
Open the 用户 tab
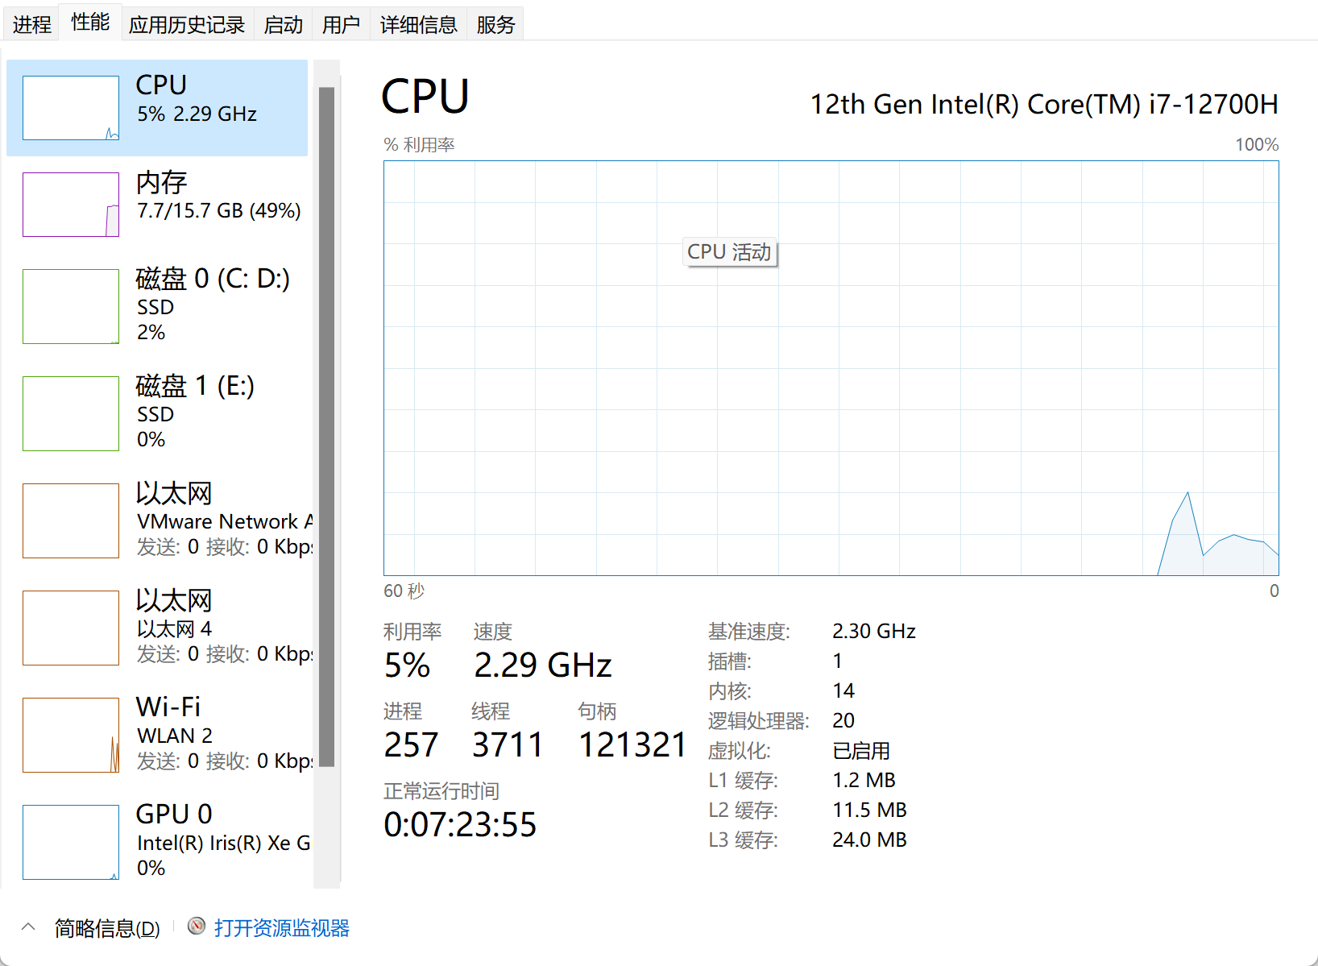[341, 25]
